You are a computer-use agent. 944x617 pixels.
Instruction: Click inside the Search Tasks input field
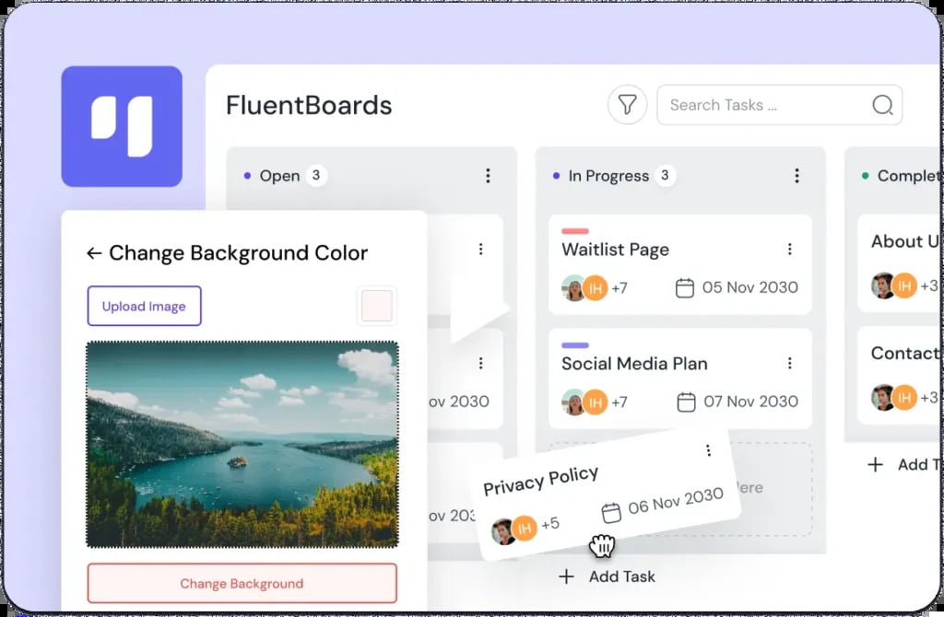pyautogui.click(x=756, y=105)
